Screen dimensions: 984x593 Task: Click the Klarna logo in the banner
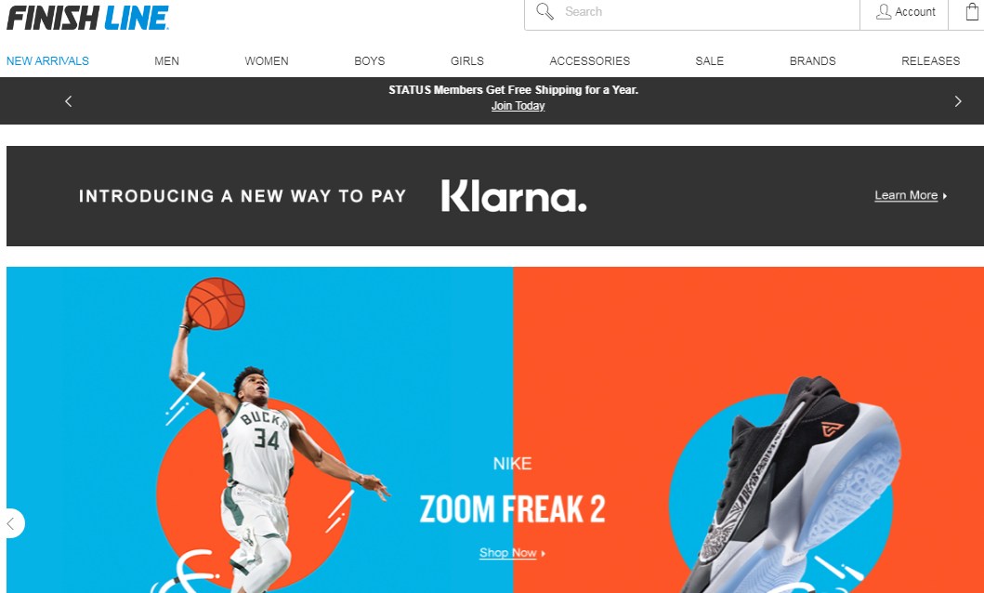pyautogui.click(x=513, y=196)
